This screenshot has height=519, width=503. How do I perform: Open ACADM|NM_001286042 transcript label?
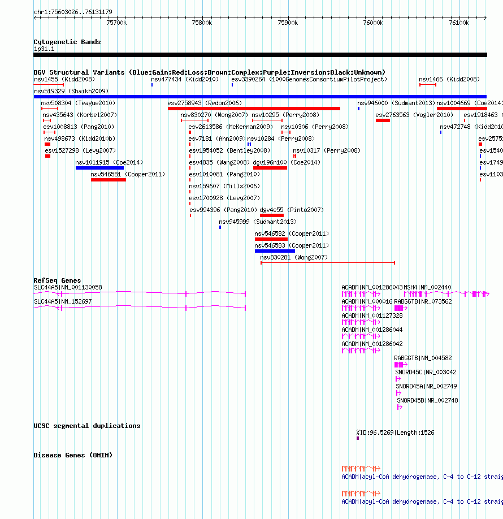tap(372, 344)
